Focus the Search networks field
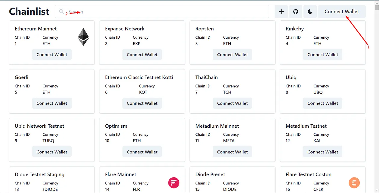 pyautogui.click(x=162, y=12)
